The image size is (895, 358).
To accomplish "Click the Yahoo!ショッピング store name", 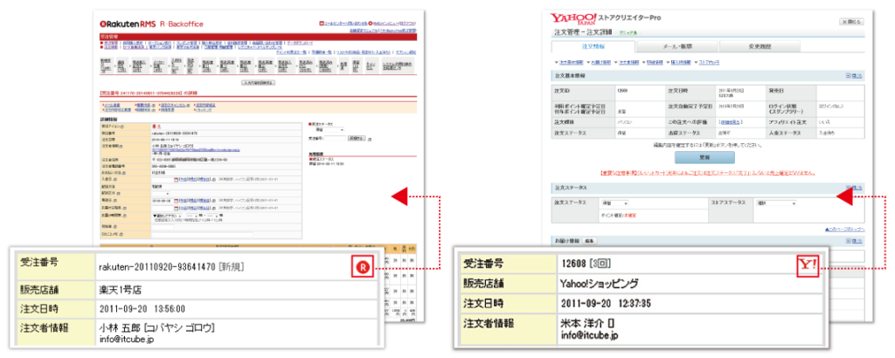I will (x=600, y=283).
